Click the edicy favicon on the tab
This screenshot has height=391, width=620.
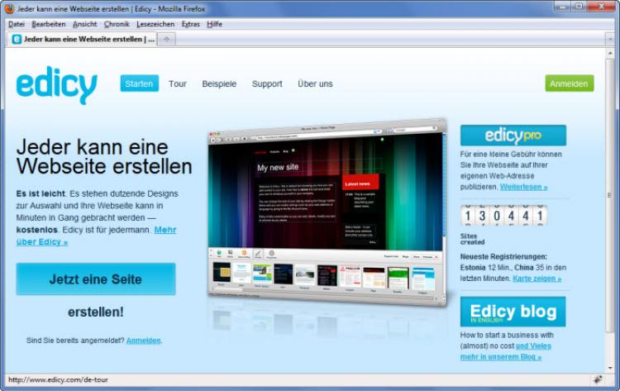tap(17, 39)
